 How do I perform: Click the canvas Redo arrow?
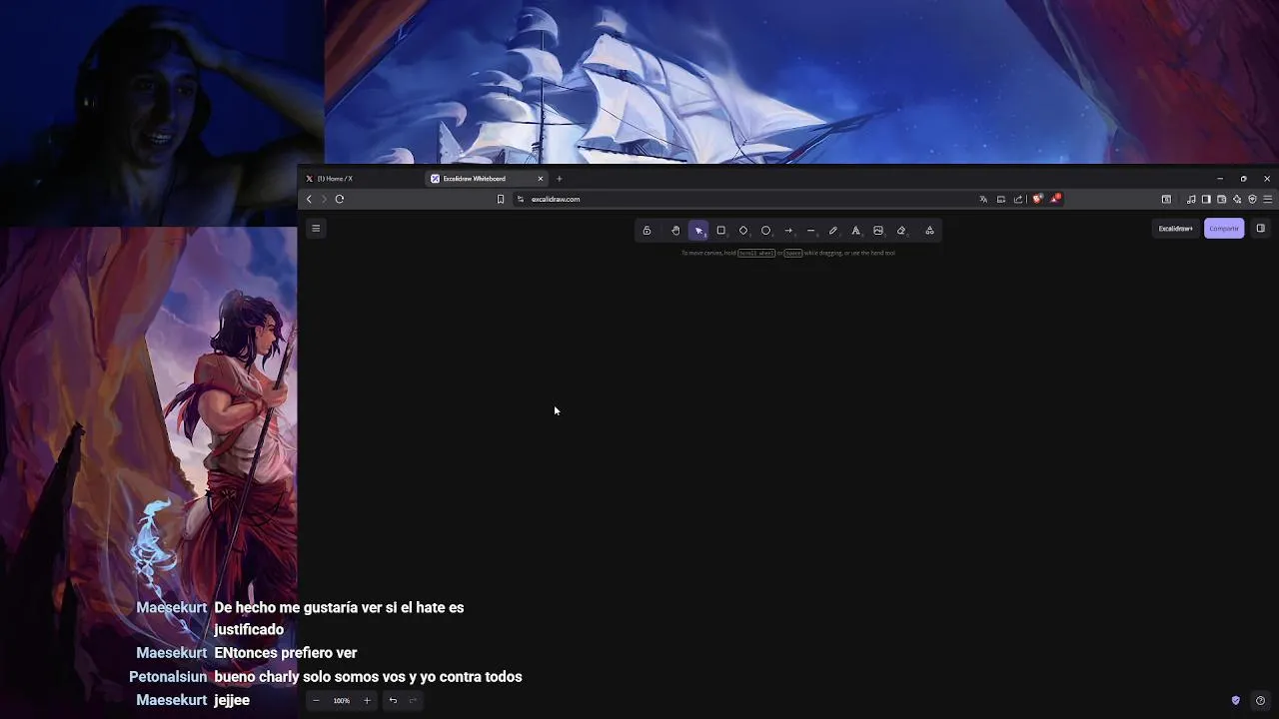[x=413, y=701]
